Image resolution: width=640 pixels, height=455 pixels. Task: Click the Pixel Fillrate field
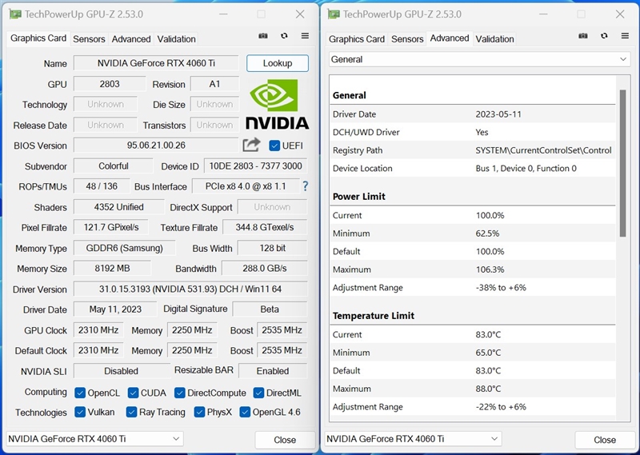tap(111, 227)
